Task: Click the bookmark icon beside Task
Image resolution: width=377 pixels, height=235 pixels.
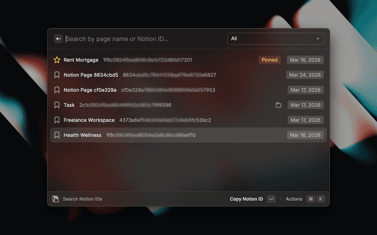Action: 57,105
